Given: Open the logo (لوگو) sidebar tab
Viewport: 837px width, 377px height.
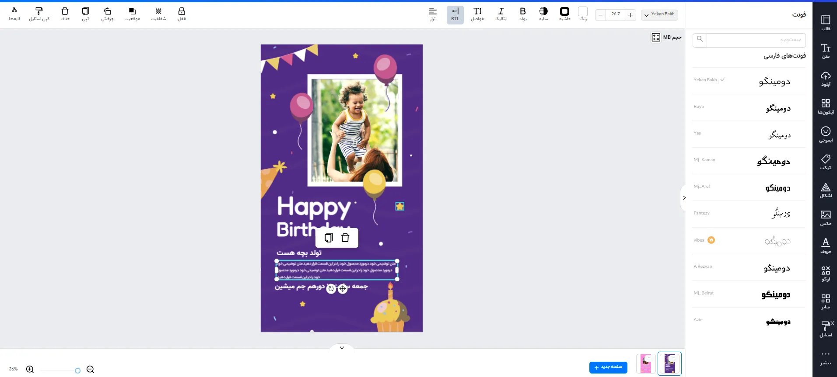Looking at the screenshot, I should [x=826, y=273].
